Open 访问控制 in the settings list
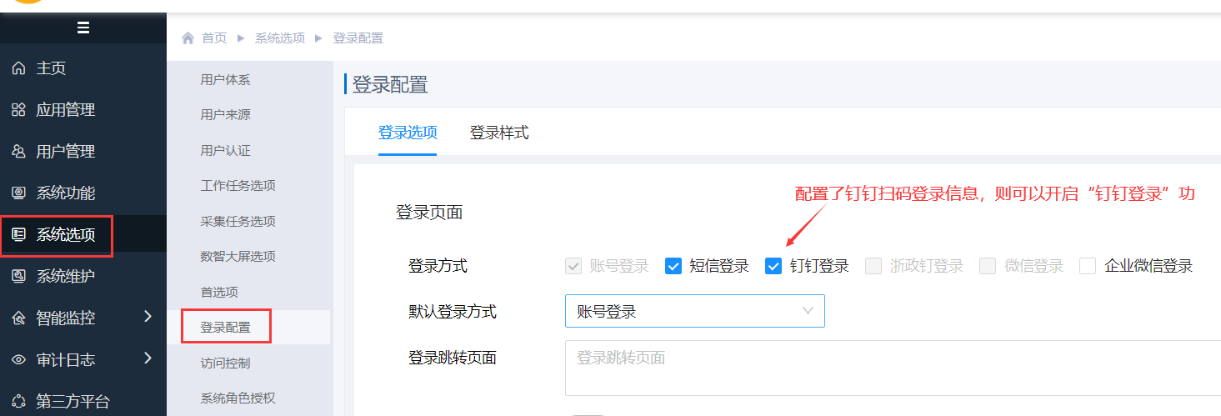This screenshot has height=416, width=1221. click(x=225, y=363)
